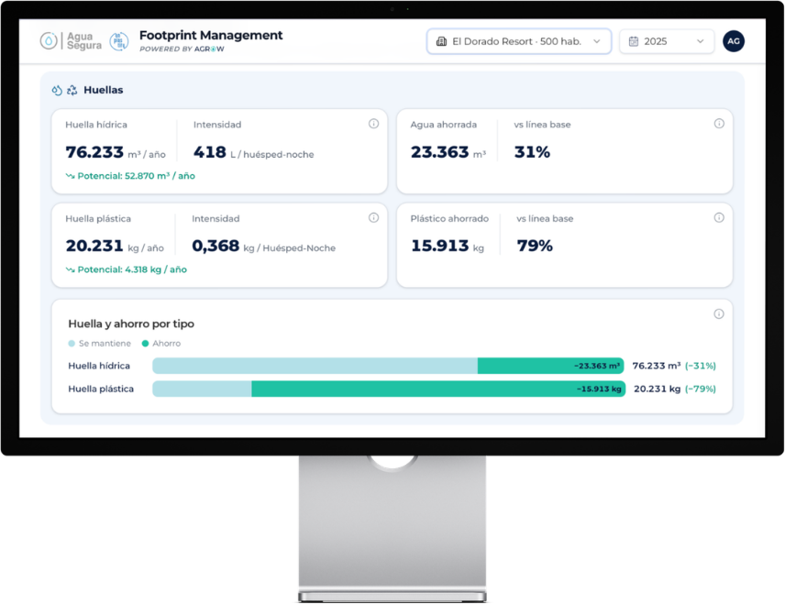Click the Se mantiene legend dot

(72, 344)
